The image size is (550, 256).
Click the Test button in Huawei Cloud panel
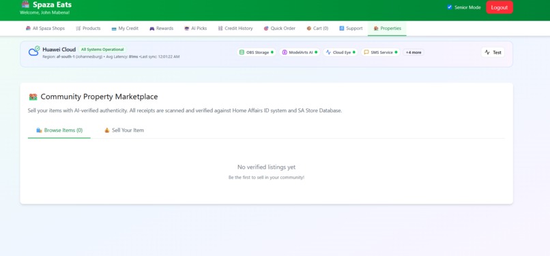pyautogui.click(x=493, y=52)
